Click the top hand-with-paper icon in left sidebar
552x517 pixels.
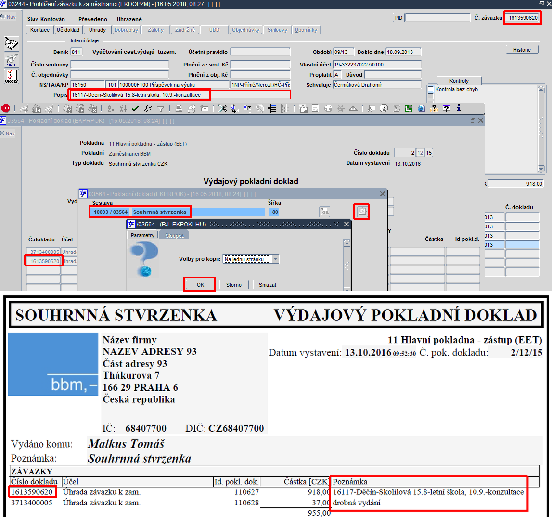click(11, 44)
